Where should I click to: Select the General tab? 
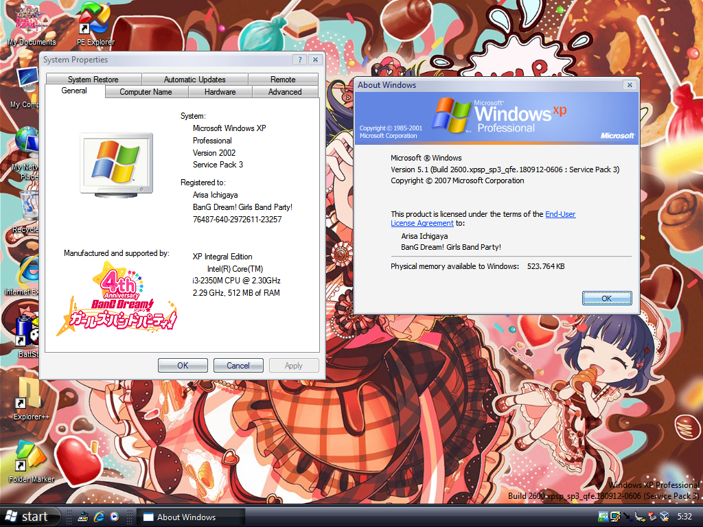point(74,91)
